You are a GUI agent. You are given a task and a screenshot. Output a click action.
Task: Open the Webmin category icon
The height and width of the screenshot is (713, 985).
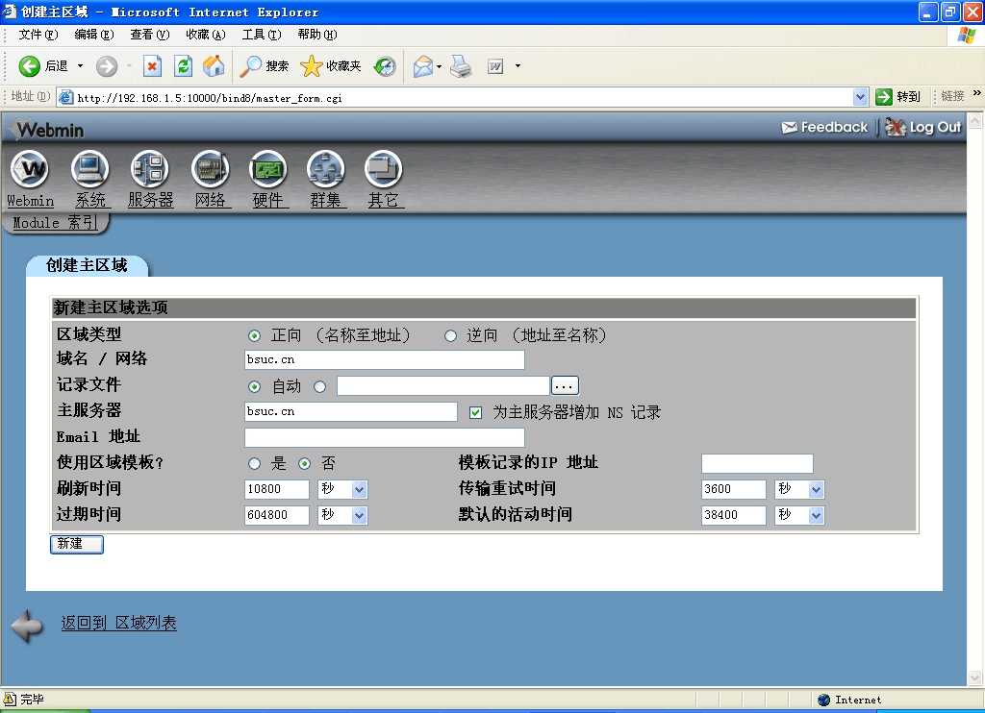(30, 170)
